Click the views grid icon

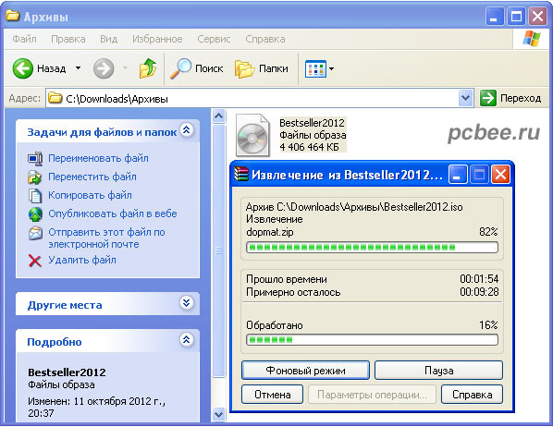pyautogui.click(x=315, y=68)
